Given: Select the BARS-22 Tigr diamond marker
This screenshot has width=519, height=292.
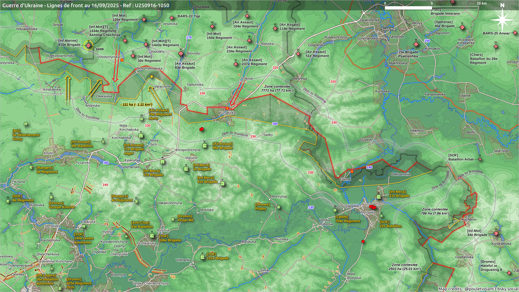Looking at the screenshot, I should point(171,18).
